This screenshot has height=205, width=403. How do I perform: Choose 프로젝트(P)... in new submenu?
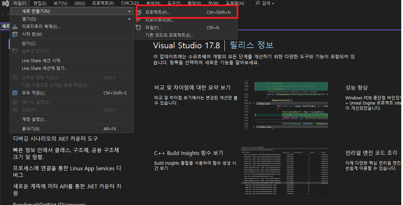pos(186,12)
